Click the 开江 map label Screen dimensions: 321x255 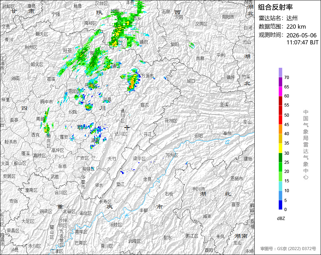(148, 134)
